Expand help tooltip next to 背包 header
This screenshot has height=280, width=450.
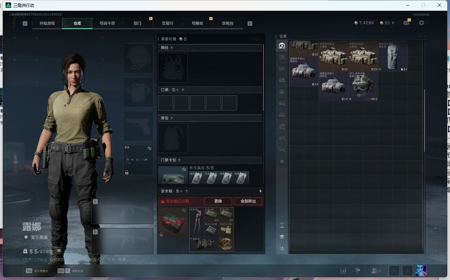172,118
